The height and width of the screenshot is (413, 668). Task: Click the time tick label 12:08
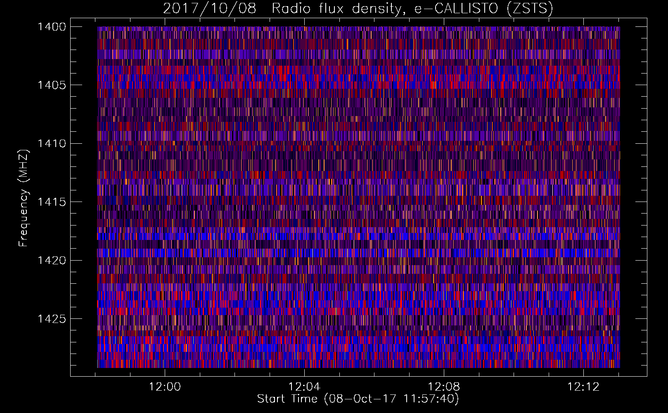click(x=444, y=387)
